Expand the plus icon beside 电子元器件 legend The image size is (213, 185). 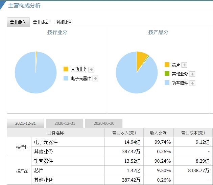click(95, 78)
